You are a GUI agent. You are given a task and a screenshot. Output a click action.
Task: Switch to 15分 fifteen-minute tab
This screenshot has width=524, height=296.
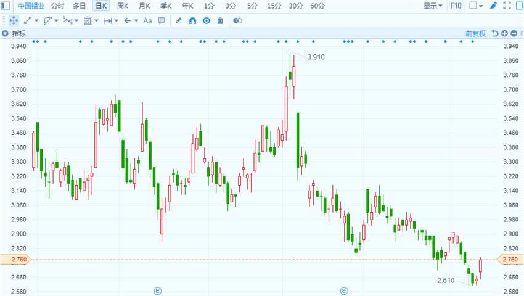[274, 6]
